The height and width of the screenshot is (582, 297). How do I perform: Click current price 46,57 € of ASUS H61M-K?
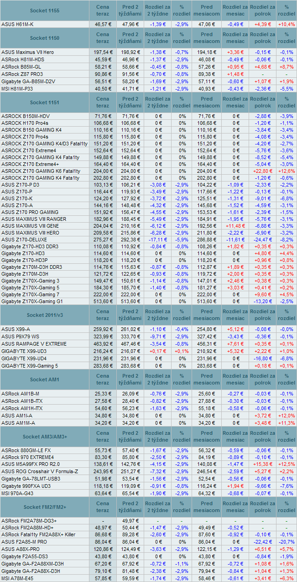(104, 24)
